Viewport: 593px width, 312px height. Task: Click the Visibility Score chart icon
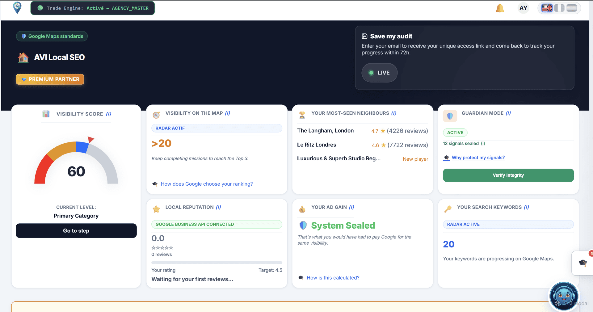click(46, 114)
